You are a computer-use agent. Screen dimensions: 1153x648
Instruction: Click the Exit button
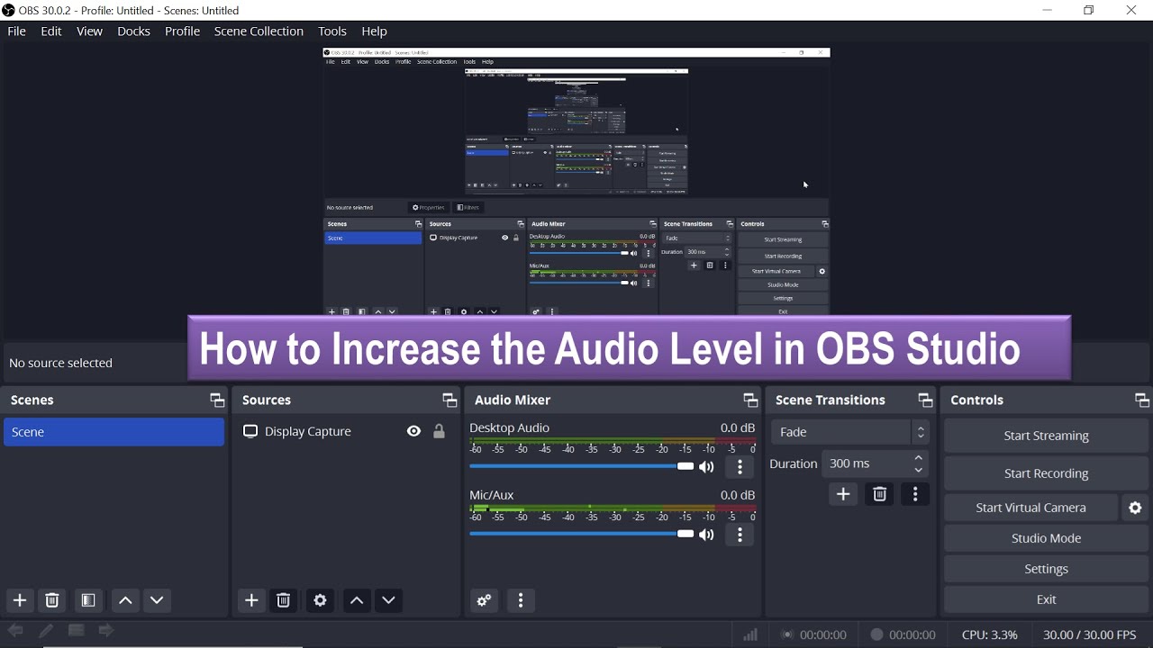[x=1047, y=599]
